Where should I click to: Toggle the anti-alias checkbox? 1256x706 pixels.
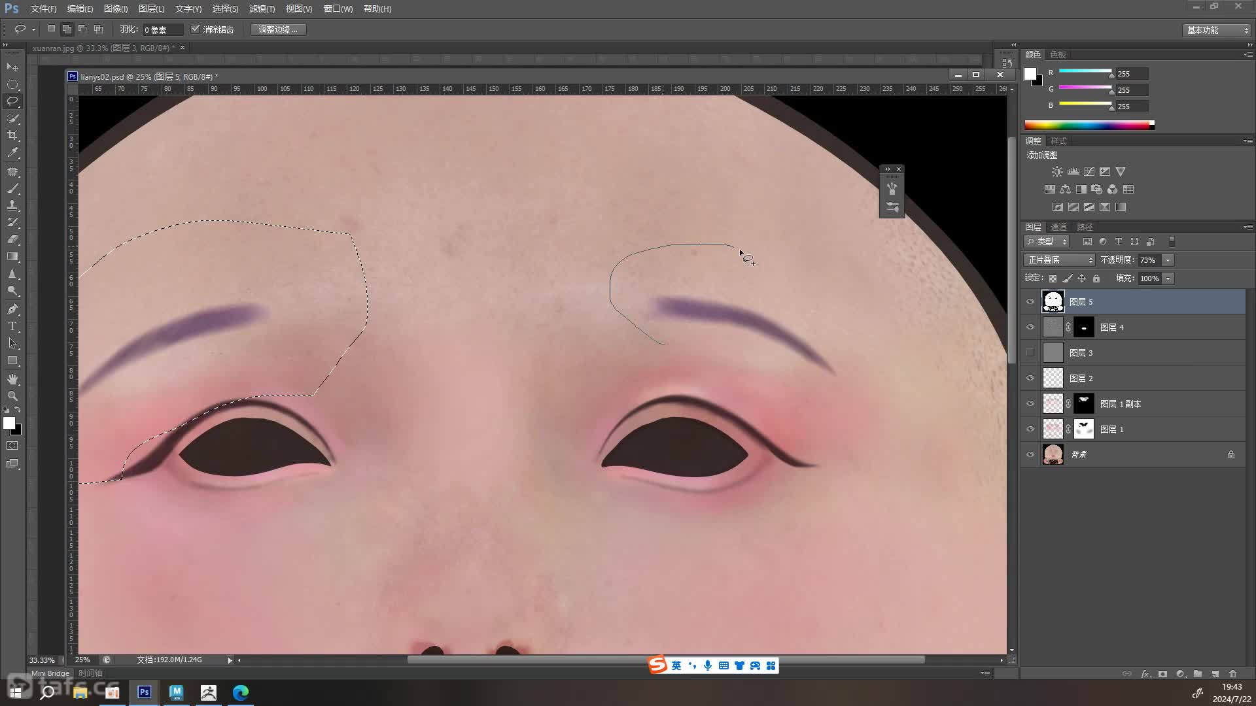[x=195, y=29]
